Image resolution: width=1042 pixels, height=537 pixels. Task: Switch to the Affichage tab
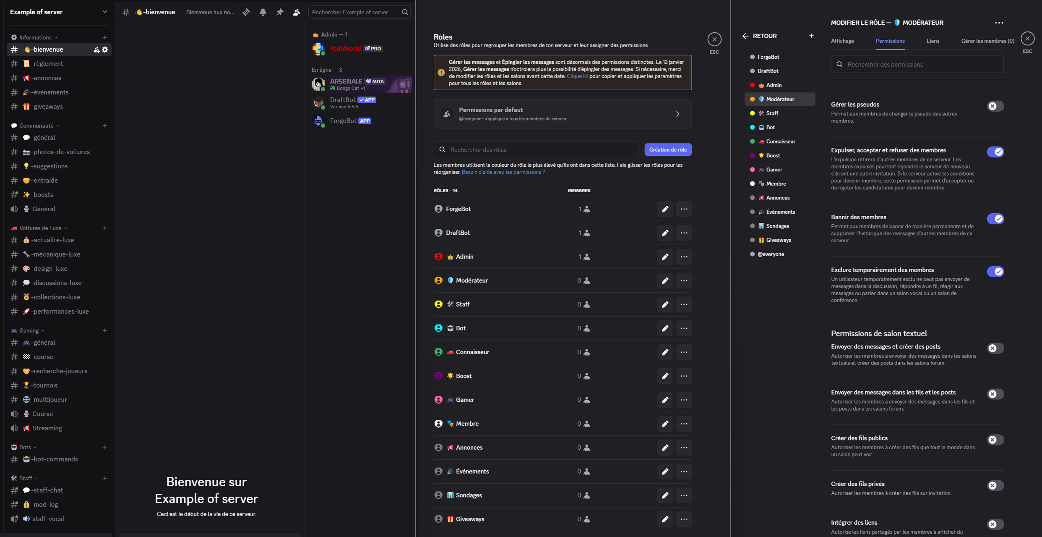coord(842,41)
